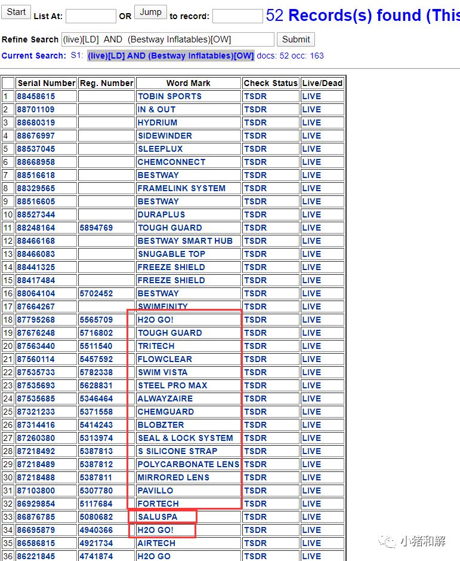
Task: Open S SILICONE STRAP word mark
Action: [177, 451]
